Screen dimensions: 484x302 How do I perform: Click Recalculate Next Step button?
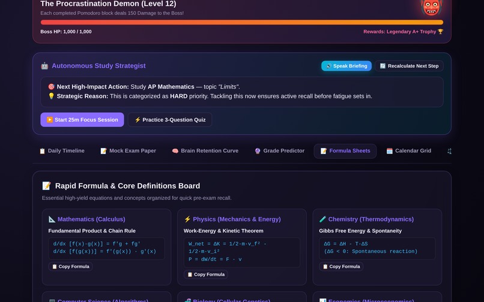tap(409, 66)
